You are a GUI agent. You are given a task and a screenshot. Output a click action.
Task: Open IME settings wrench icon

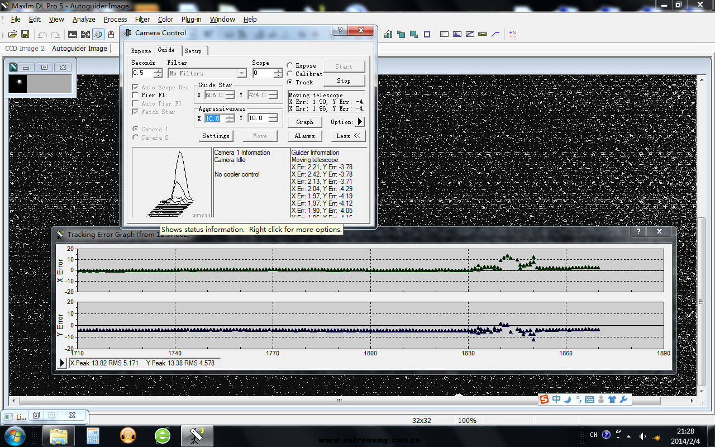[x=624, y=400]
